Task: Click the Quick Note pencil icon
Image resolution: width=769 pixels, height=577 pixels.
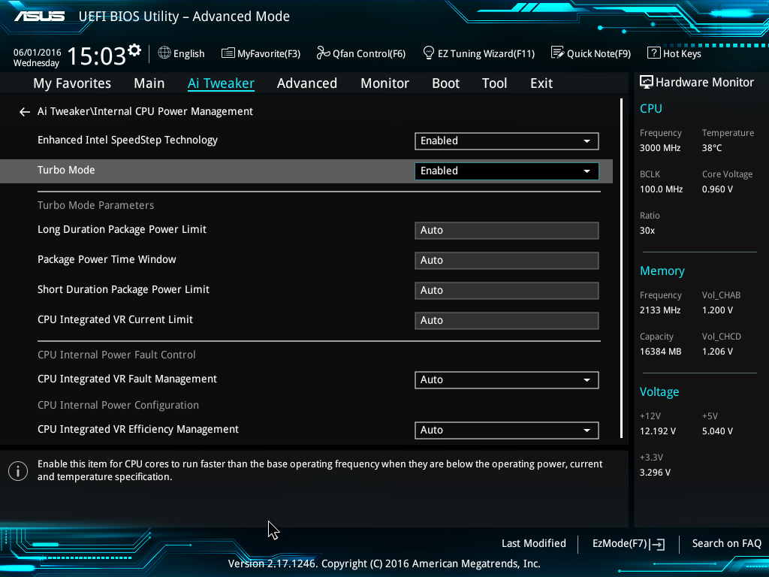Action: point(557,53)
